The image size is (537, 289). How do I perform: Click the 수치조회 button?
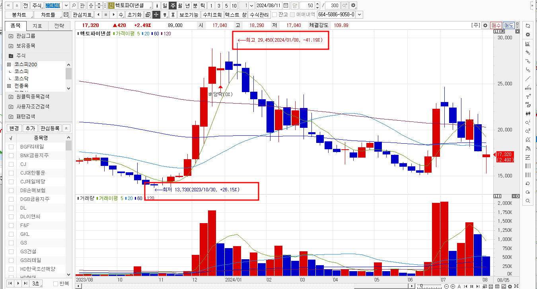tap(212, 15)
